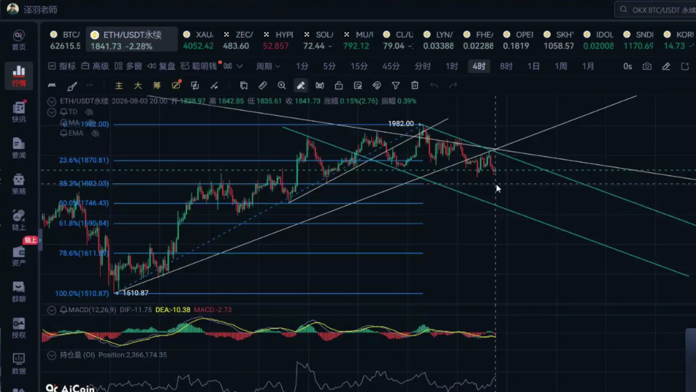Screen dimensions: 696x392
Task: Toggle TD indicator visibility eye
Action: click(89, 112)
